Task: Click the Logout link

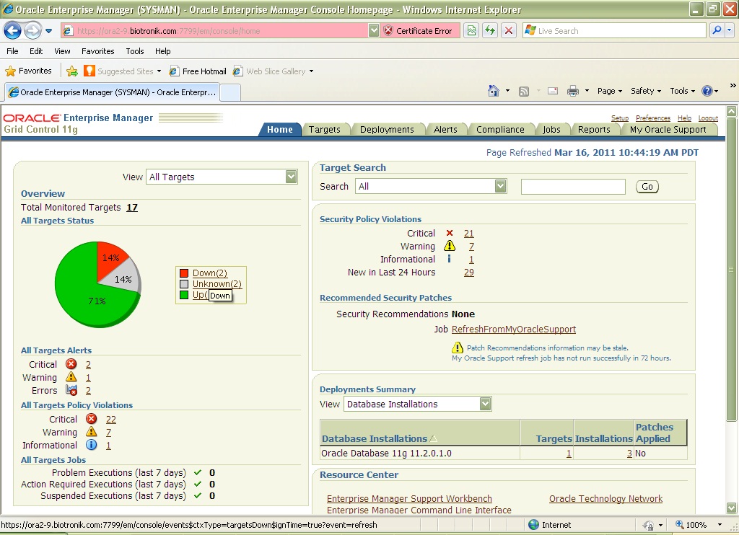Action: [x=708, y=118]
